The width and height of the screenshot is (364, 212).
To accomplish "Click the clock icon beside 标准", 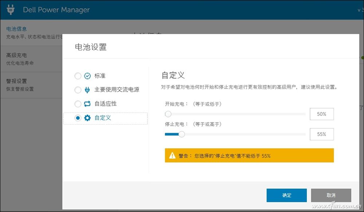I will click(x=87, y=76).
